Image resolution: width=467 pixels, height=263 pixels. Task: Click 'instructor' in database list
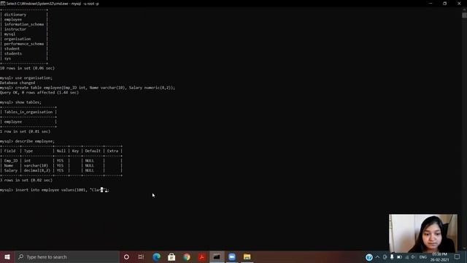pos(15,29)
